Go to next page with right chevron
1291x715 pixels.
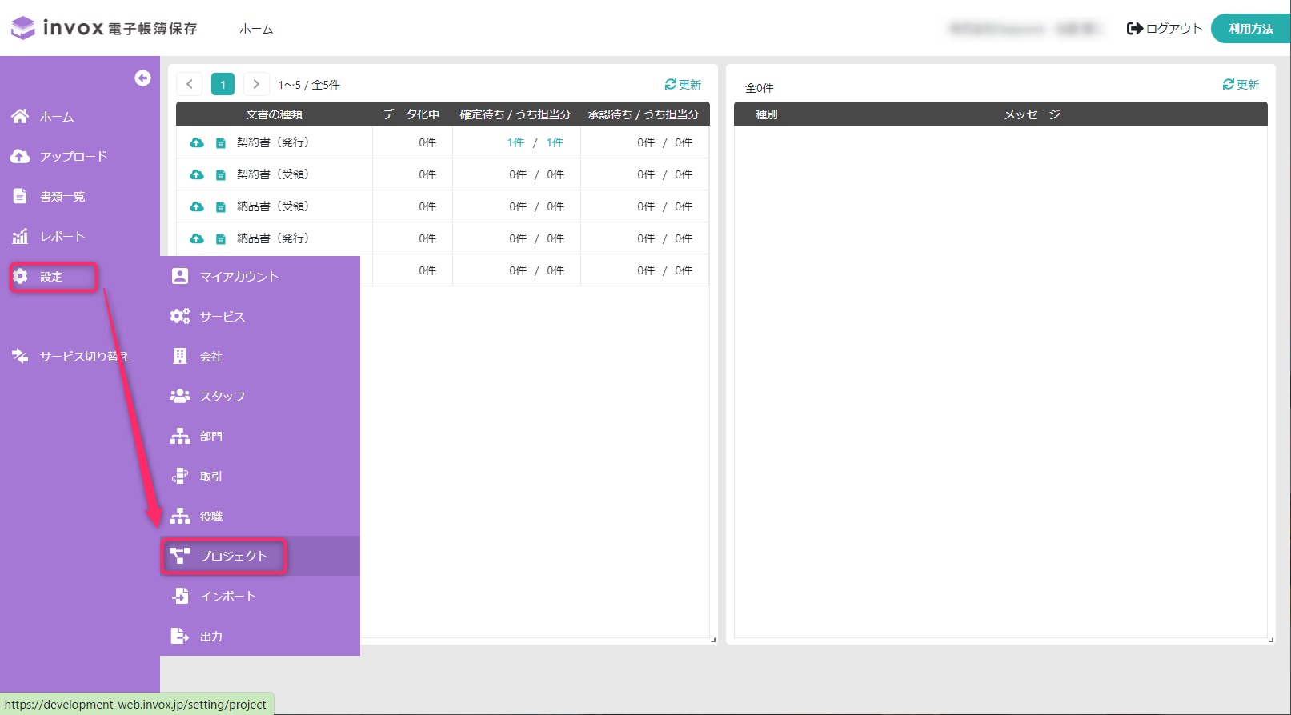click(x=256, y=84)
